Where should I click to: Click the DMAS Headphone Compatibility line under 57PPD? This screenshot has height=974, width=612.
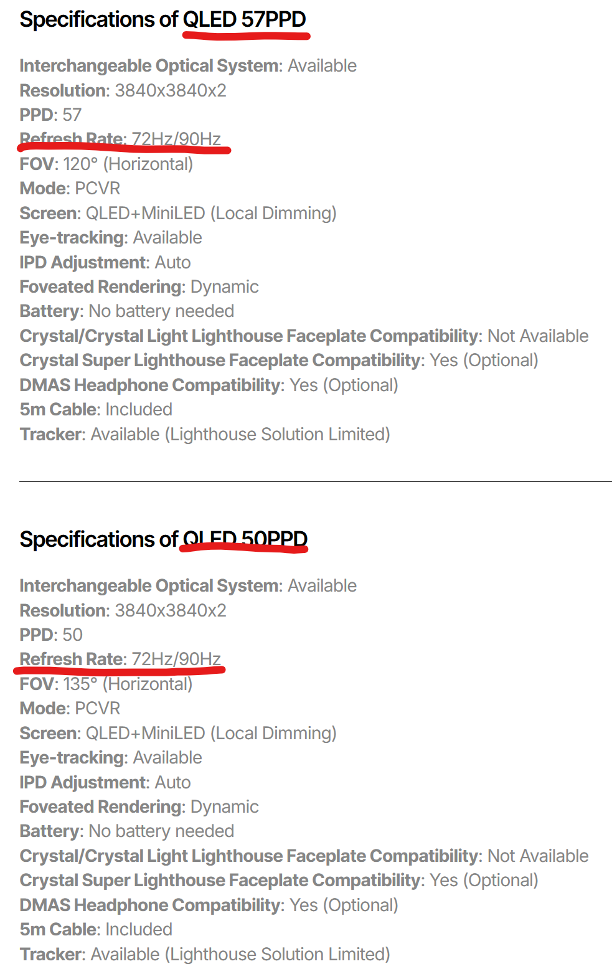209,385
